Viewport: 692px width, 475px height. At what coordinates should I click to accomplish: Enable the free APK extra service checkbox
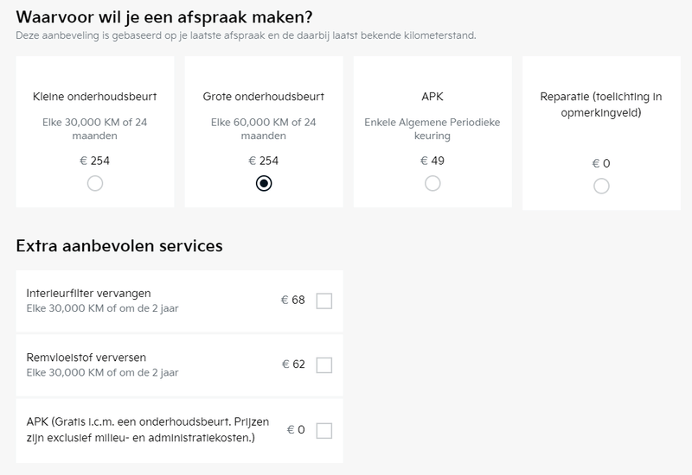click(x=324, y=430)
